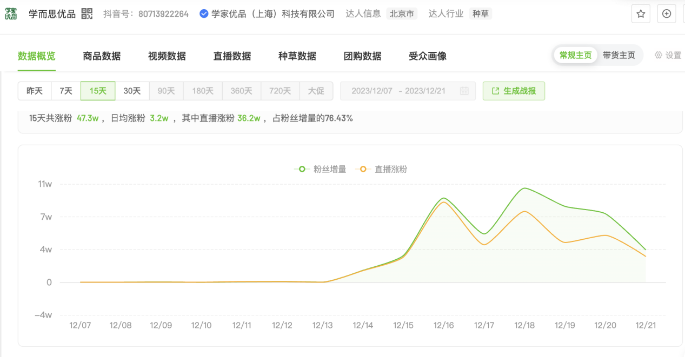Click the star favorite icon
The width and height of the screenshot is (685, 357).
(x=641, y=14)
